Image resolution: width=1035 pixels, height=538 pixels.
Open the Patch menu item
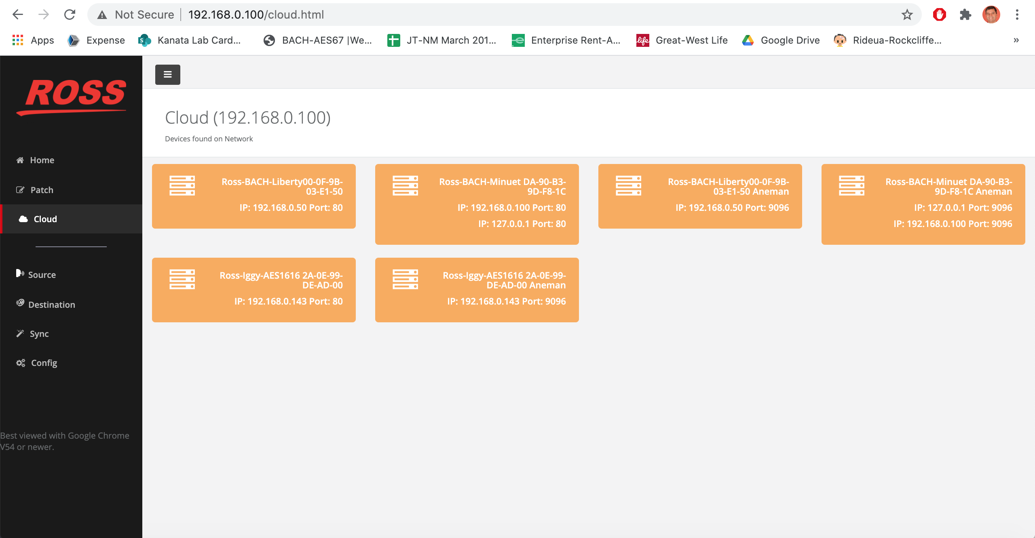tap(71, 190)
